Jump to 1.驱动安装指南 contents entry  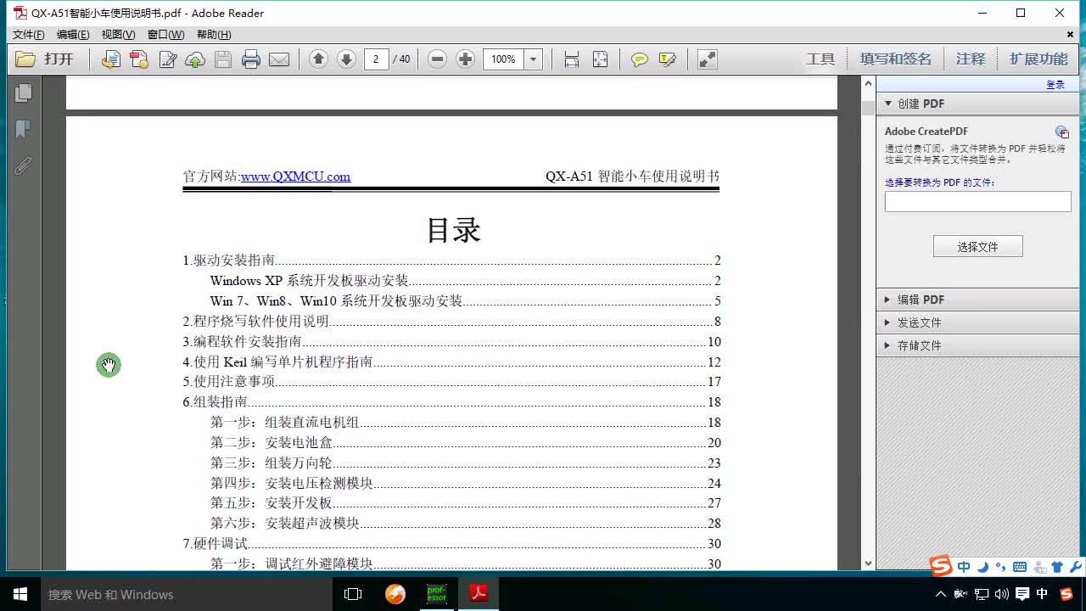(451, 261)
